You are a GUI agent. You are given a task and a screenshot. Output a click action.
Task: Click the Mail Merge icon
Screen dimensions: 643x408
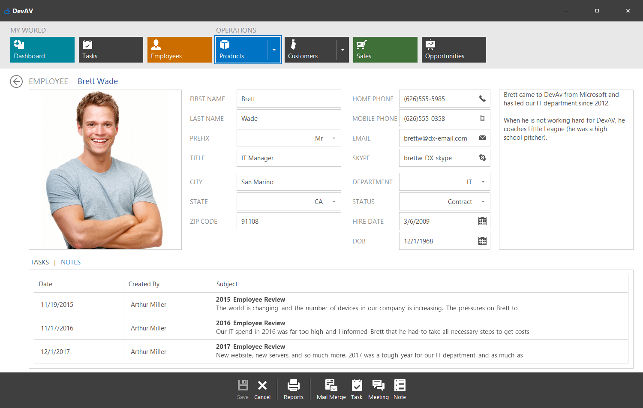click(x=331, y=385)
